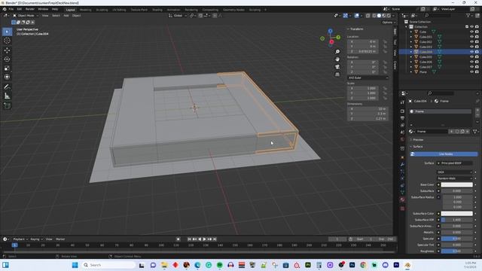Open the View Layer properties tab

tap(402, 126)
